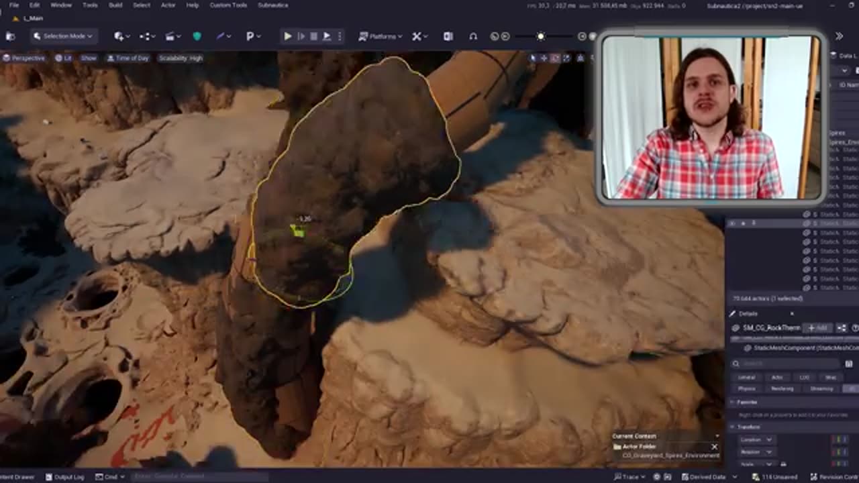
Task: Open the Custom Tools menu
Action: coord(228,5)
